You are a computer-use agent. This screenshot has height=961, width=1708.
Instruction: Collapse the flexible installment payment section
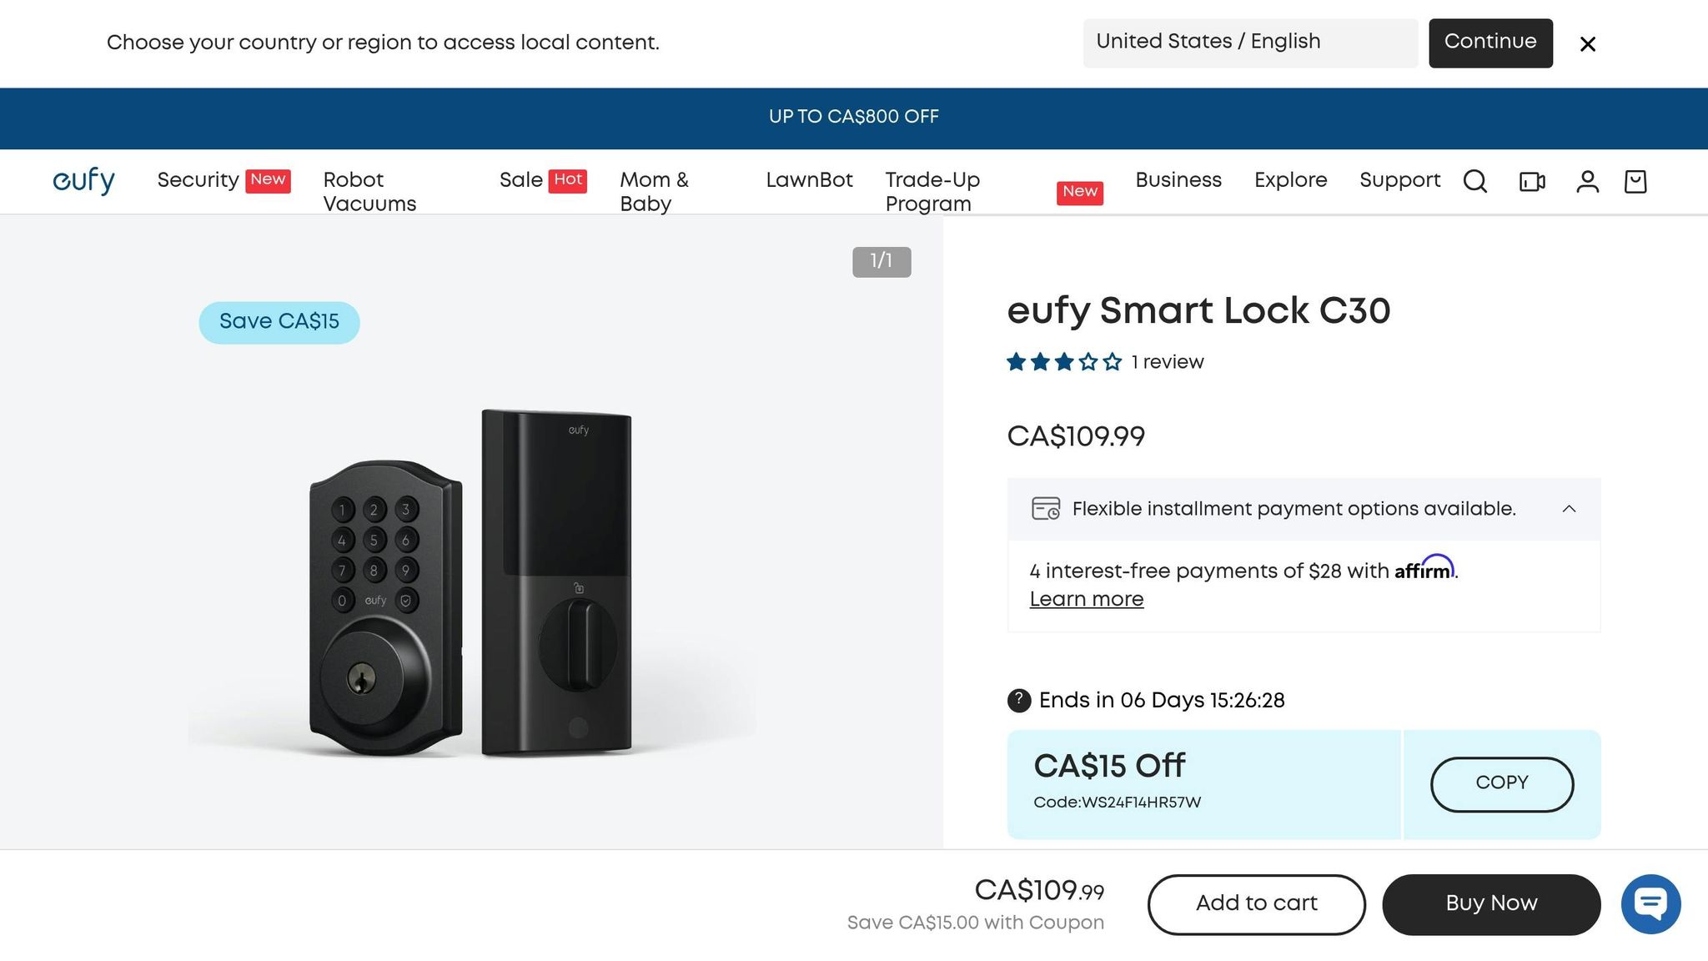[x=1570, y=509]
